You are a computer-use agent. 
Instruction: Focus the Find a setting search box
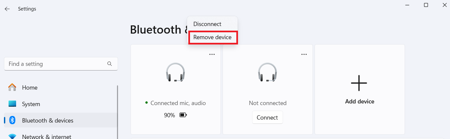coord(56,64)
